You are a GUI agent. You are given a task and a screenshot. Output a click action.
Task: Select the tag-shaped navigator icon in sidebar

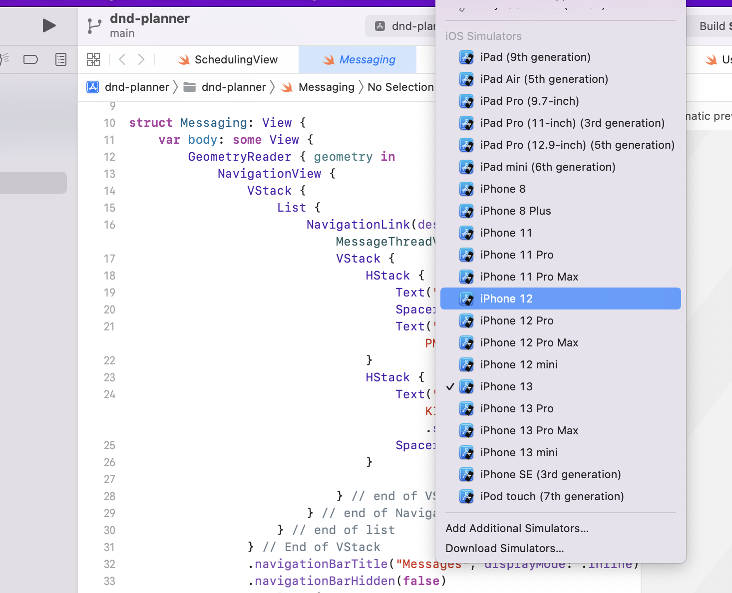pyautogui.click(x=30, y=59)
